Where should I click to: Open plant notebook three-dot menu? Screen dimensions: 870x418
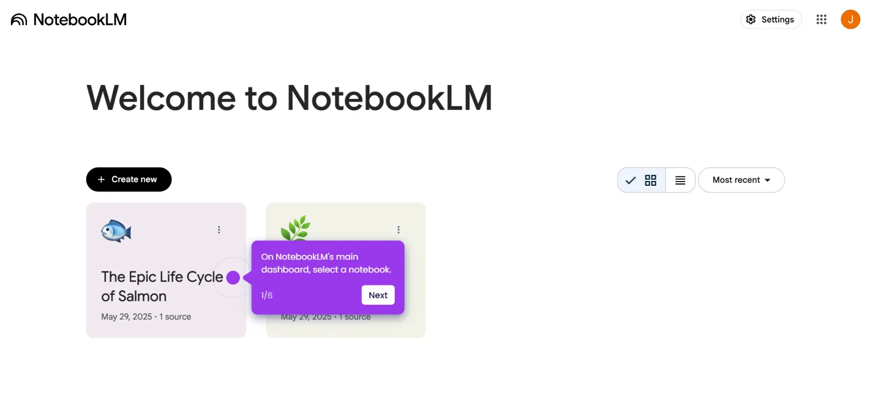point(399,230)
